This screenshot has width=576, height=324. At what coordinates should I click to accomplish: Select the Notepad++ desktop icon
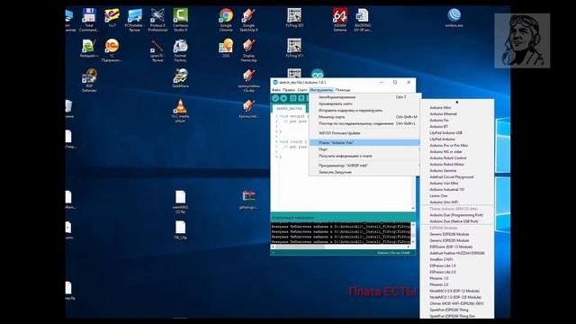[89, 48]
